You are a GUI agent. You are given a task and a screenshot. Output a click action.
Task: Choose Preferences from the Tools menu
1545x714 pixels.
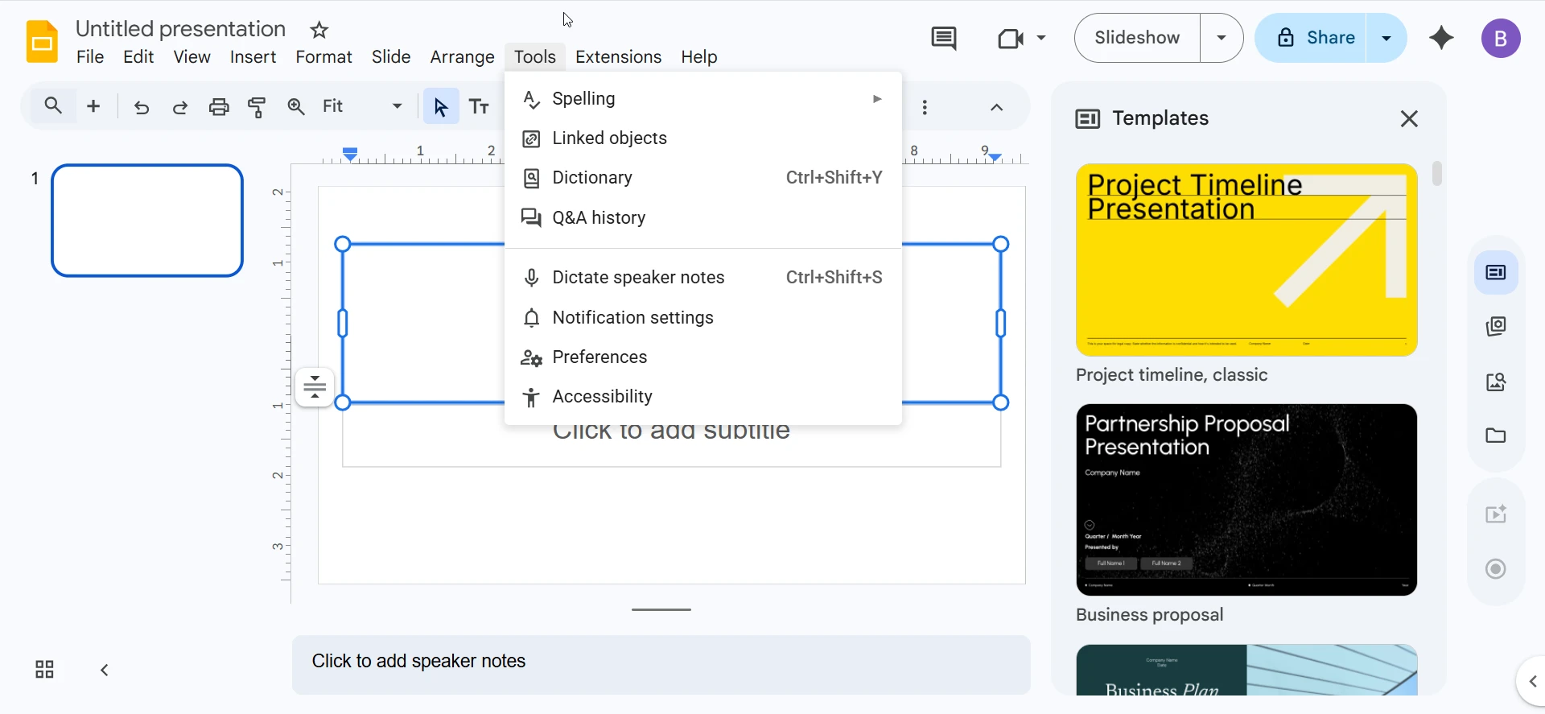click(x=599, y=357)
